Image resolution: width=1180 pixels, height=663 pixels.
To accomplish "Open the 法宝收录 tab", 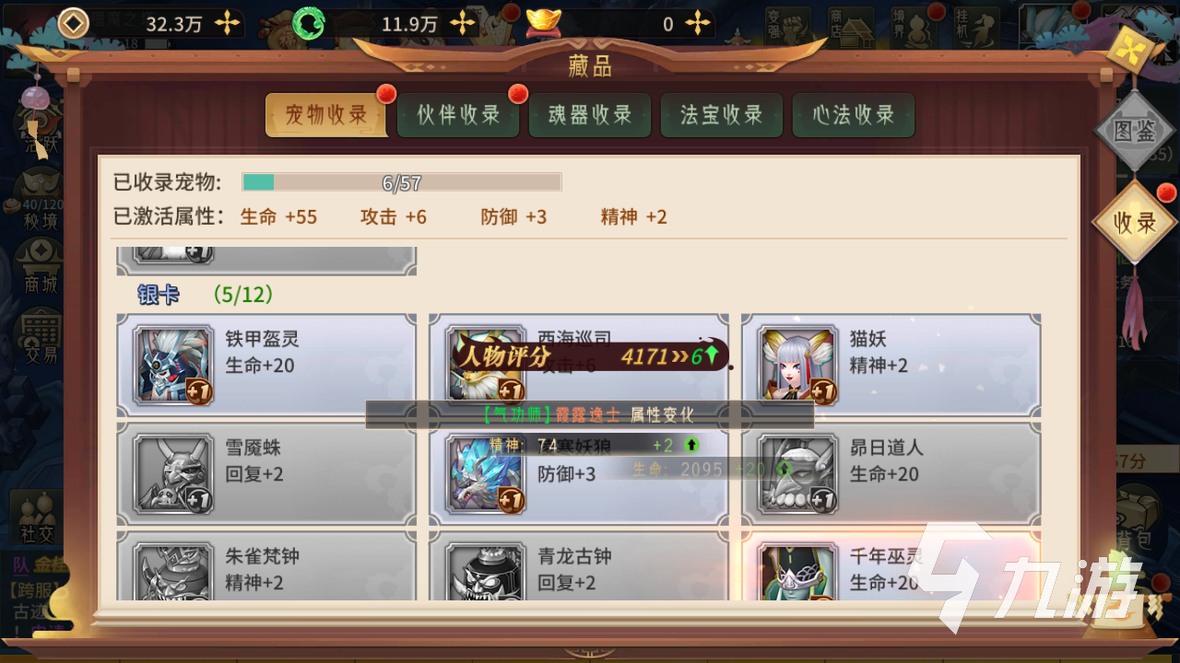I will pos(722,115).
